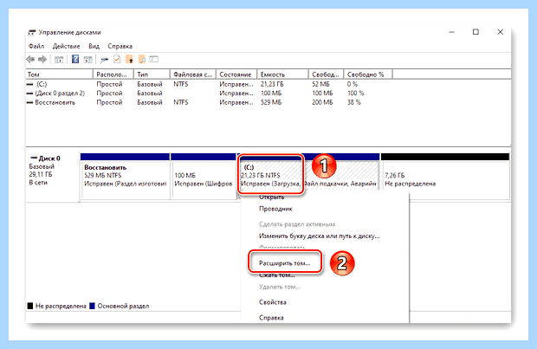Click blue Основной раздел legend swatch
The width and height of the screenshot is (537, 349).
point(92,306)
